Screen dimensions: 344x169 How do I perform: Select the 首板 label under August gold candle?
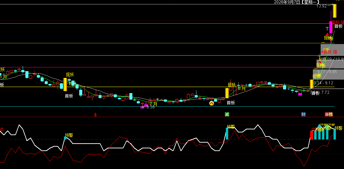tap(231, 103)
